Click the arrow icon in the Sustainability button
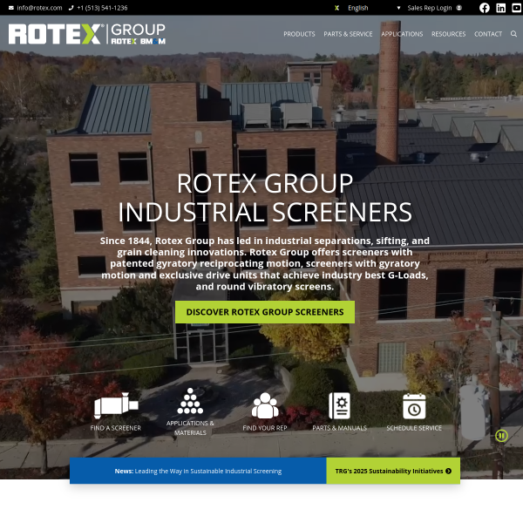The height and width of the screenshot is (523, 523). pyautogui.click(x=448, y=471)
